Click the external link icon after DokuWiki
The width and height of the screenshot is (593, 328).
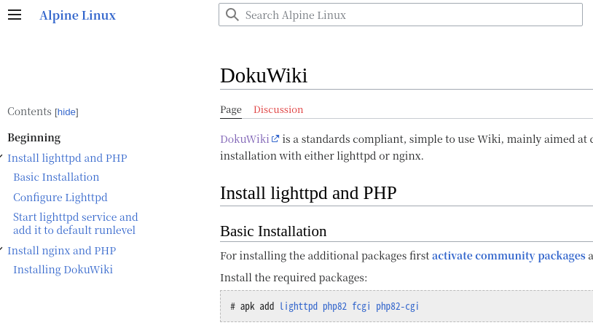(275, 138)
